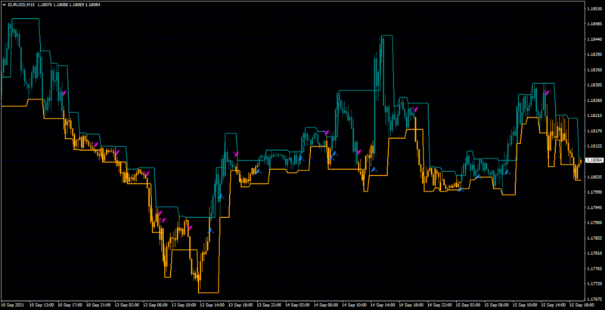This screenshot has width=605, height=310.
Task: Click the 15 Sep 18:00 time label
Action: click(x=583, y=305)
